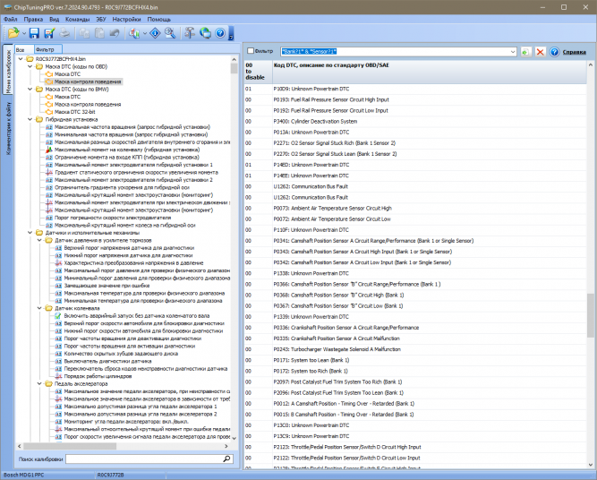This screenshot has width=597, height=480.
Task: Collapse the Датчики и исполнительные механизмы folder
Action: (30, 232)
